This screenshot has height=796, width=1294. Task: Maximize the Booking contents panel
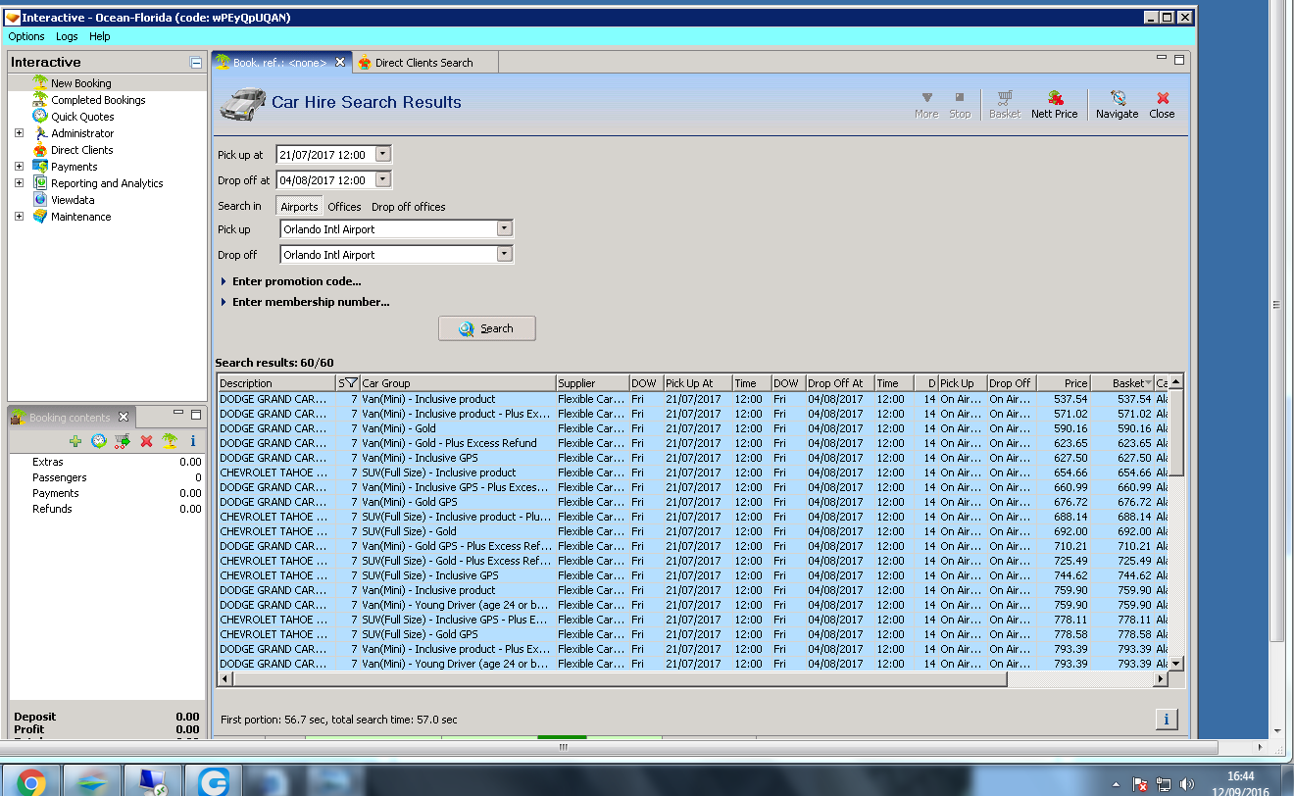coord(196,415)
